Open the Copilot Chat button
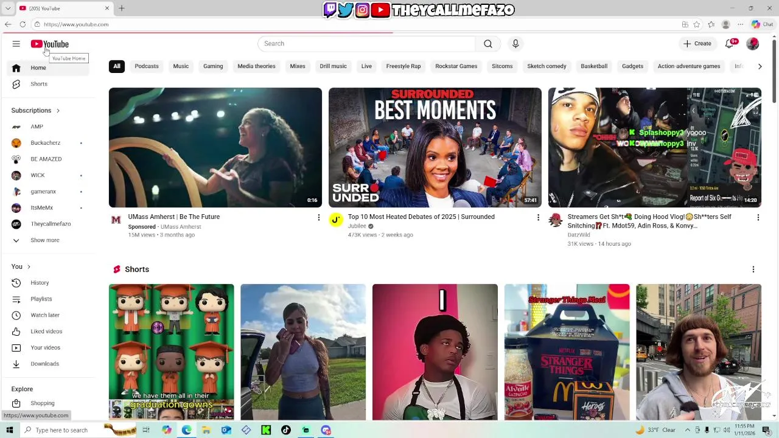779x438 pixels. tap(762, 24)
